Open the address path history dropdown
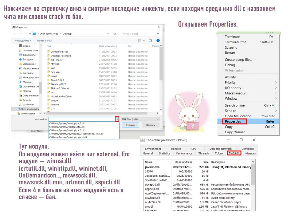This screenshot has height=216, width=288. click(x=108, y=34)
